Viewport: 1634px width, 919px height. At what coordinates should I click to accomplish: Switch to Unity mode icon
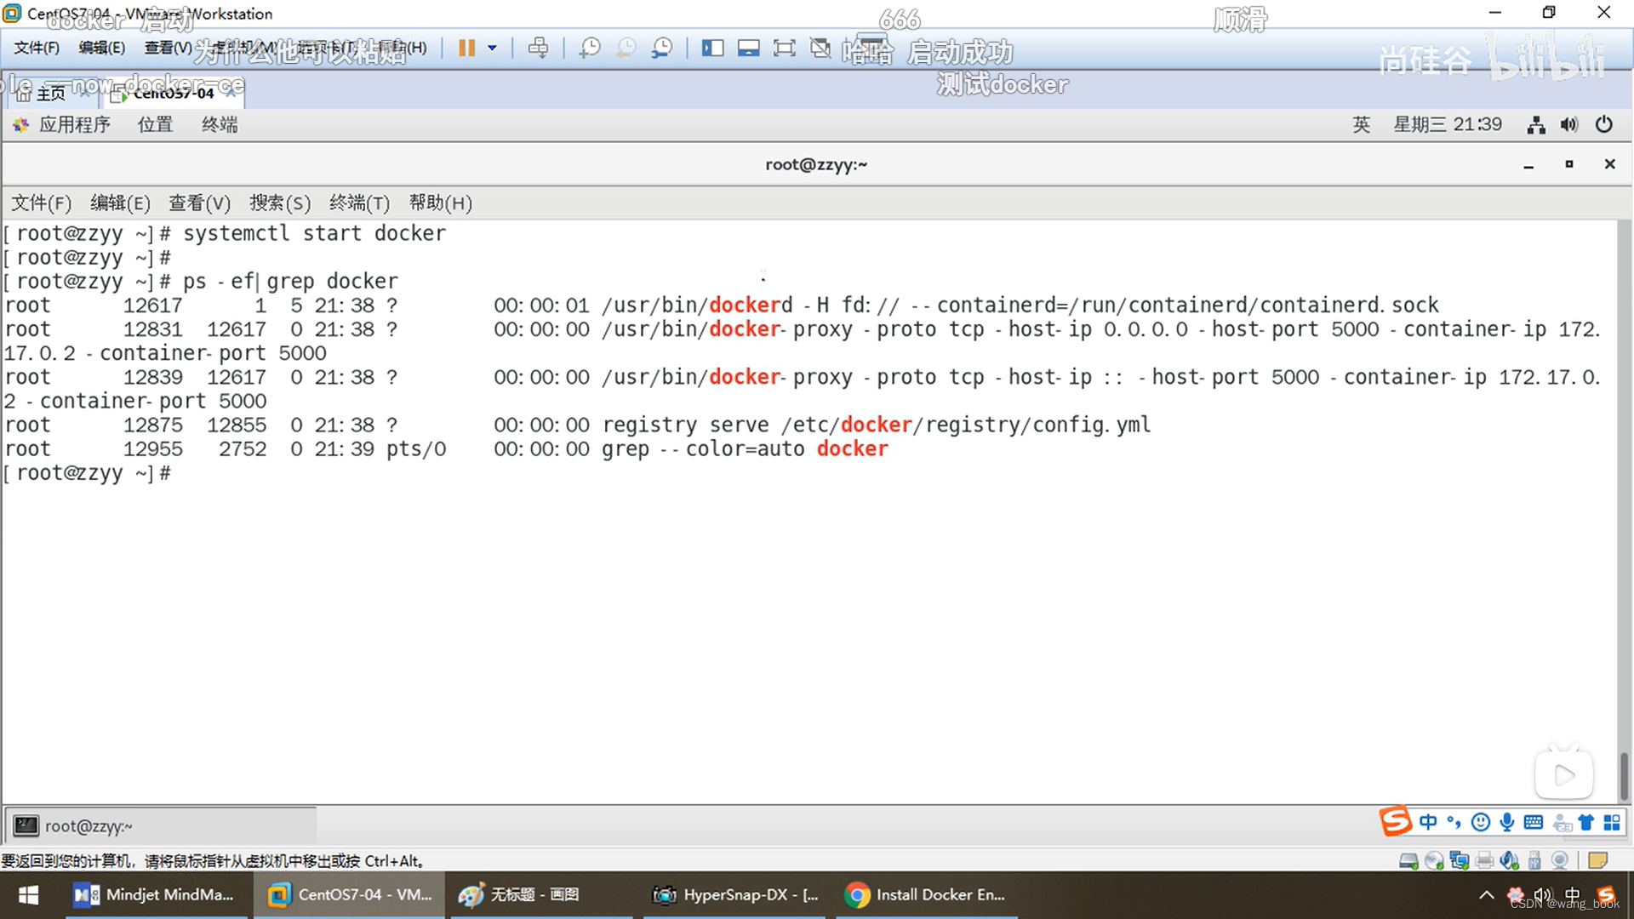point(820,48)
